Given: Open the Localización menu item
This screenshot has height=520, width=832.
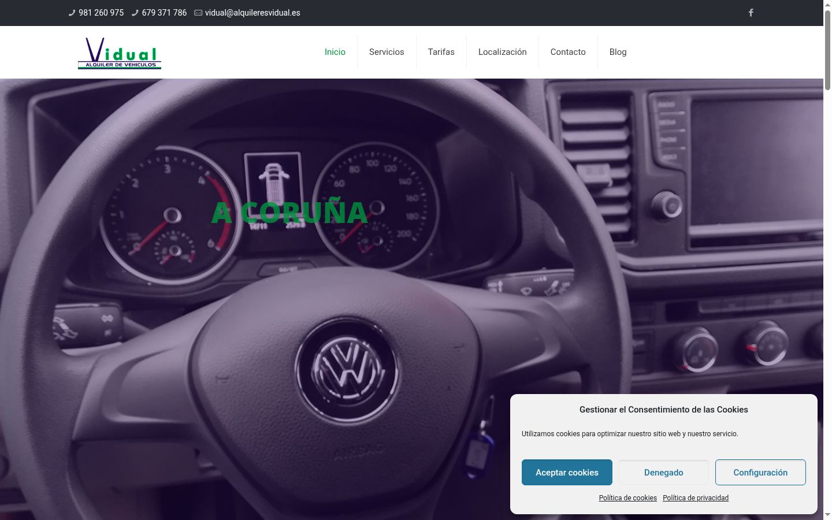Looking at the screenshot, I should tap(503, 52).
